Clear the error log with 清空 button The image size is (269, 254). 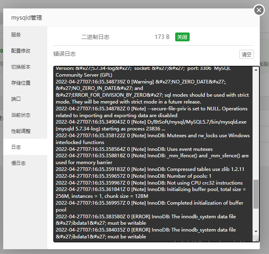click(247, 54)
